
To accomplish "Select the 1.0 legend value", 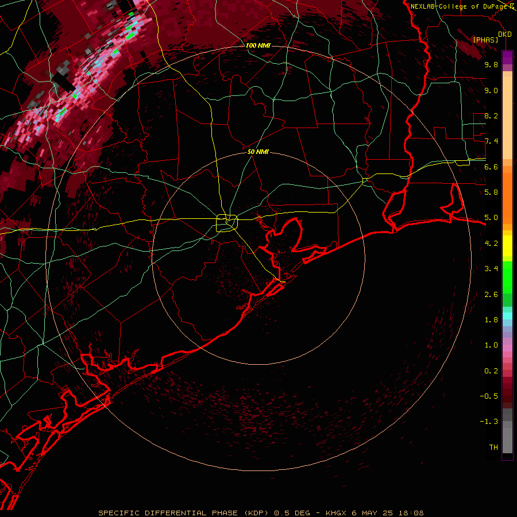I will click(x=491, y=345).
